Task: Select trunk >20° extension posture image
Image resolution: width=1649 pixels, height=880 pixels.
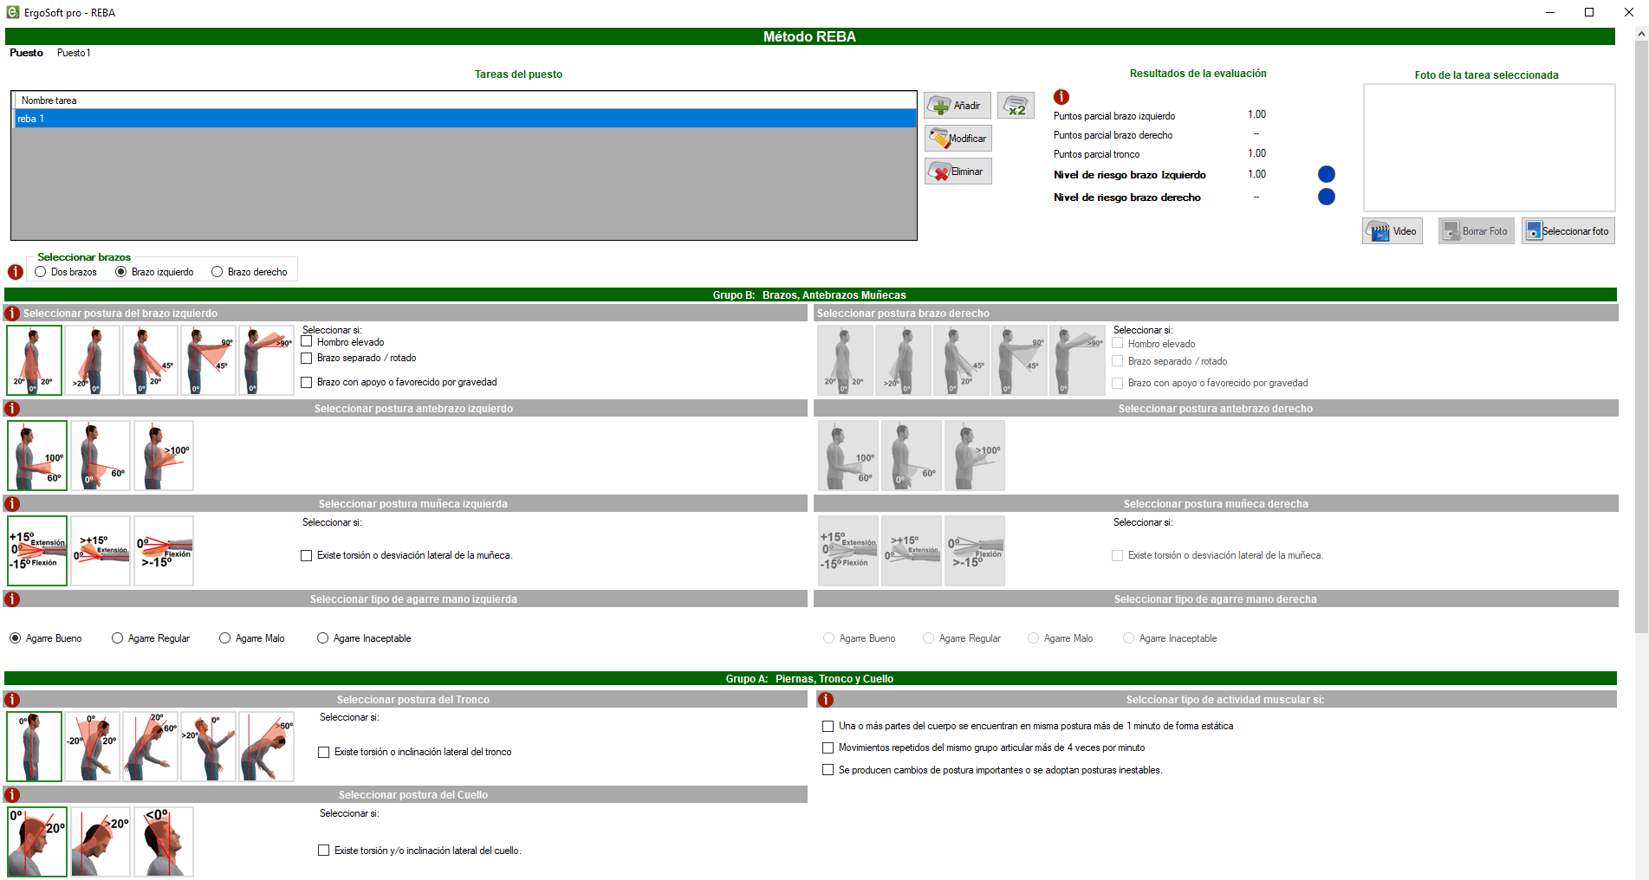Action: click(x=209, y=747)
